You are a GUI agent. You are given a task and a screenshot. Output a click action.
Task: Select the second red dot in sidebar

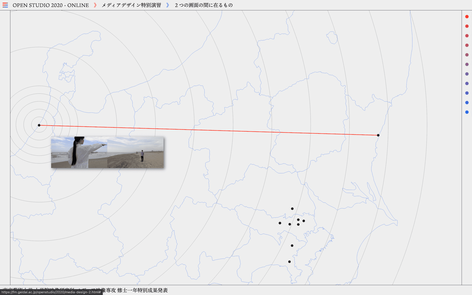click(467, 26)
